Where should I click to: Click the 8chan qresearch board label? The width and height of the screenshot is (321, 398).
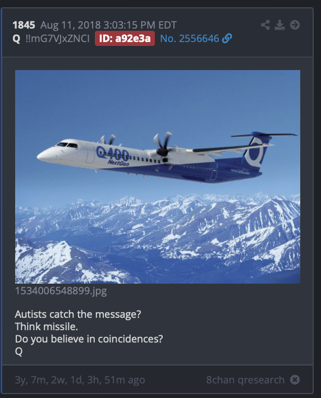pyautogui.click(x=245, y=380)
